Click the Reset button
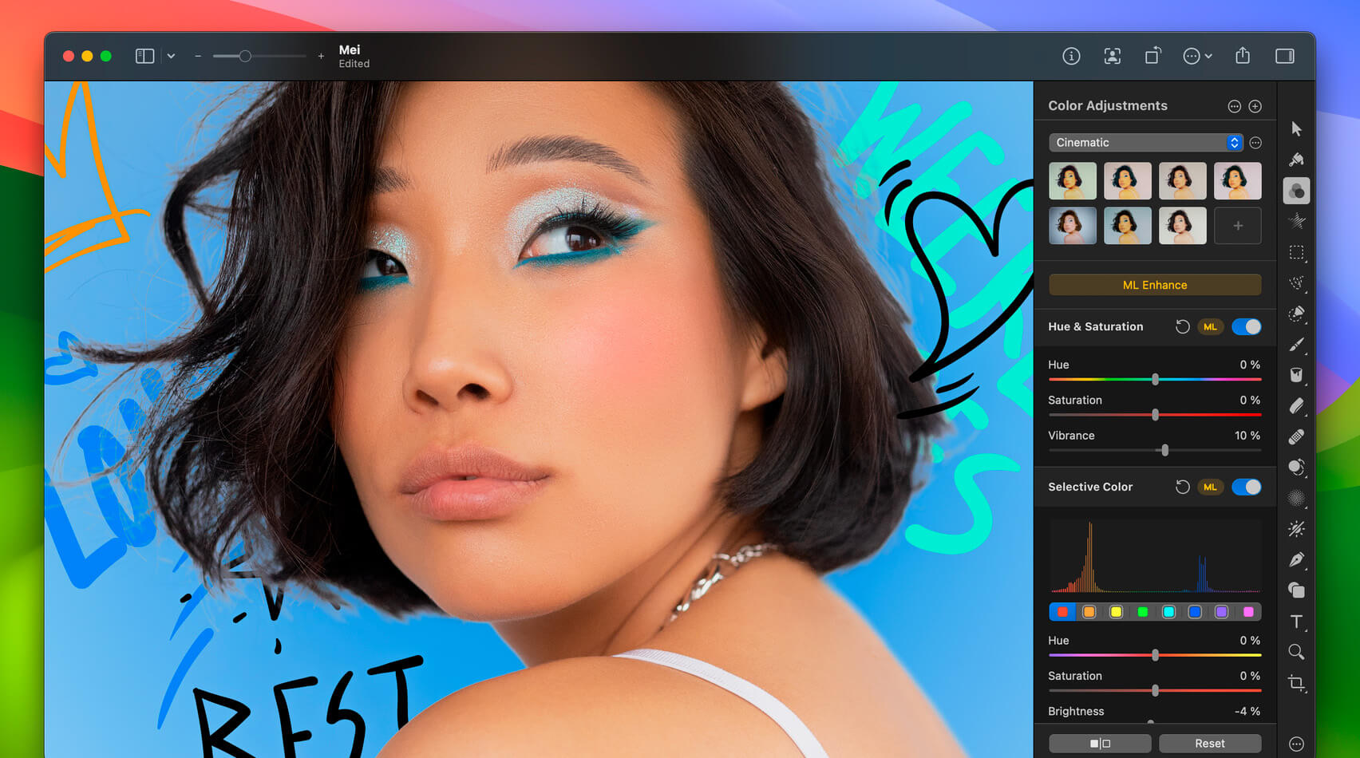Image resolution: width=1360 pixels, height=758 pixels. [1210, 743]
